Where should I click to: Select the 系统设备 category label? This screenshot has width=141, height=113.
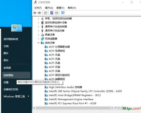(x=50, y=43)
